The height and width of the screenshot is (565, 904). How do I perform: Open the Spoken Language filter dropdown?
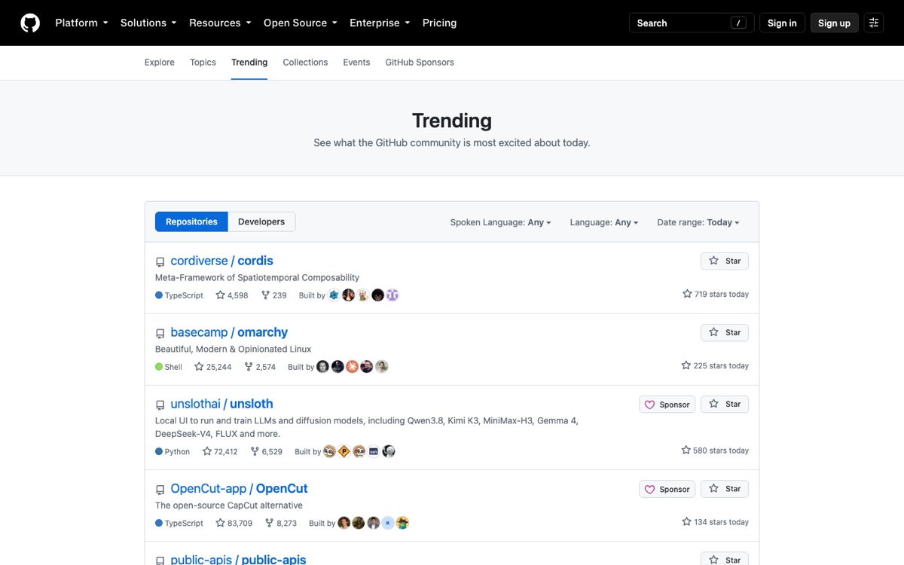coord(500,222)
